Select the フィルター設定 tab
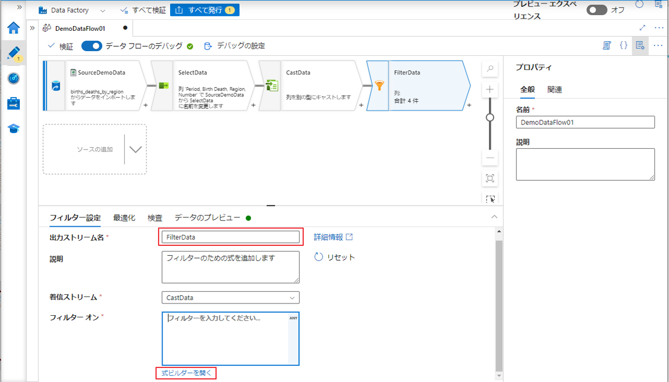 (x=75, y=218)
